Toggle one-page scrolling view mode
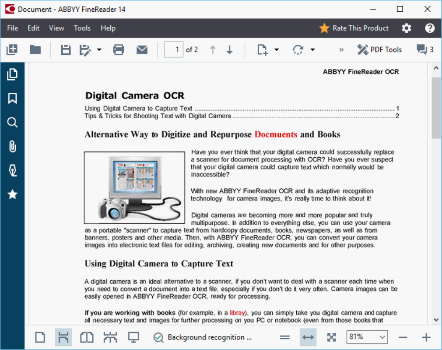 (x=63, y=337)
